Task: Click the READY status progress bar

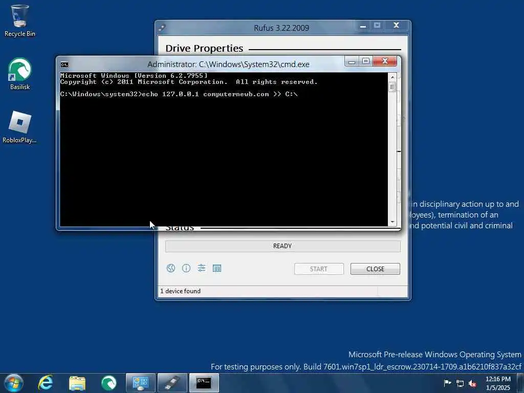Action: (282, 246)
